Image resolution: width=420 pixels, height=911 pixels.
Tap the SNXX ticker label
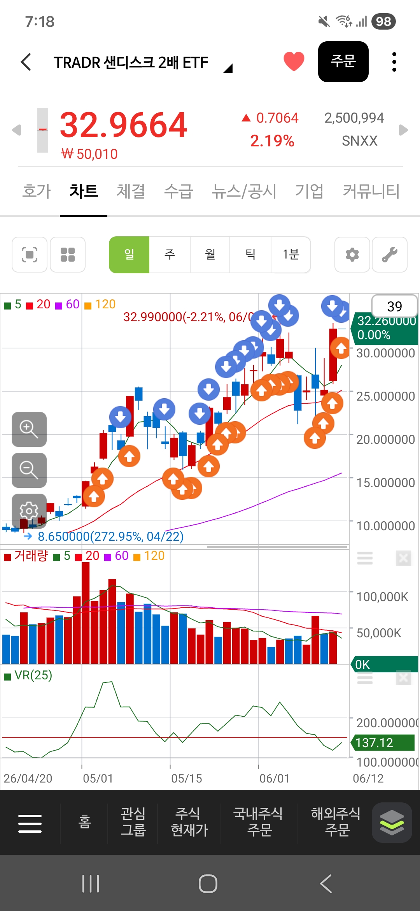click(x=360, y=141)
